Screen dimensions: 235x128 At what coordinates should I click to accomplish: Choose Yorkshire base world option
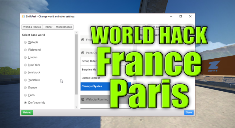click(25, 80)
